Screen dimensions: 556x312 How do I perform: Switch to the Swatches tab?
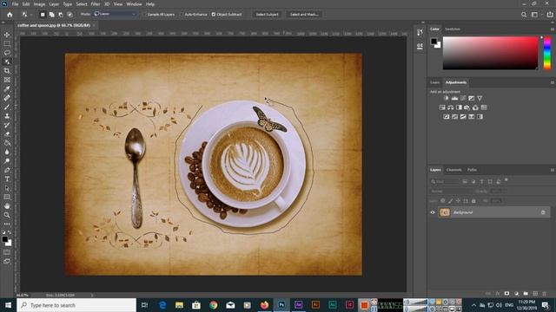[453, 29]
